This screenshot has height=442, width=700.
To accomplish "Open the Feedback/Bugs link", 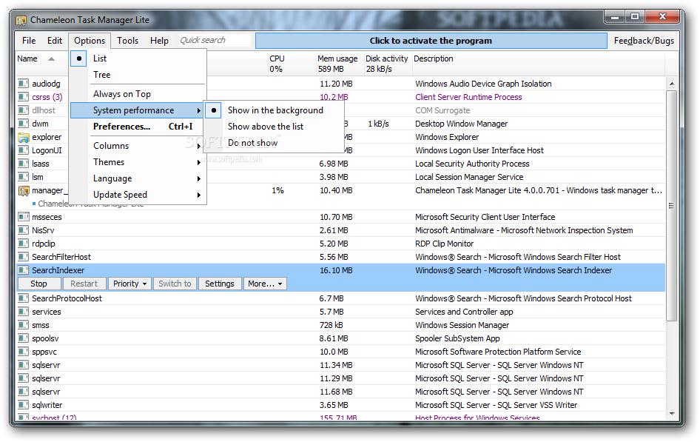I will point(644,41).
